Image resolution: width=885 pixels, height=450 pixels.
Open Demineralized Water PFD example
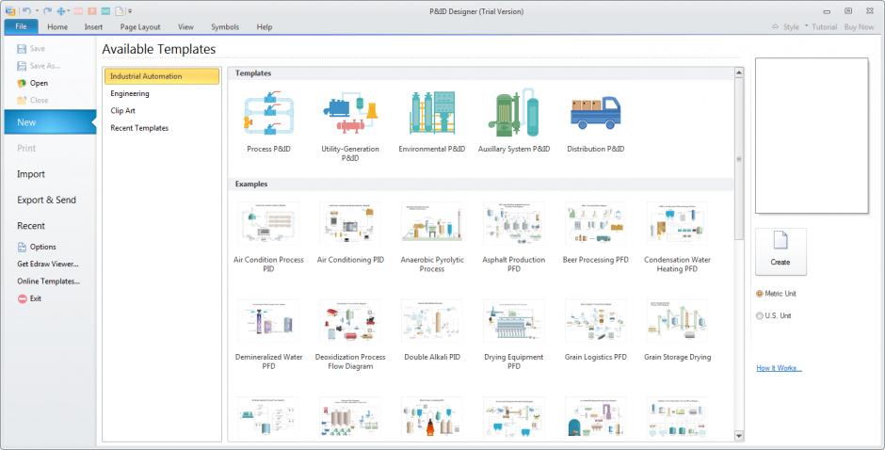click(268, 335)
